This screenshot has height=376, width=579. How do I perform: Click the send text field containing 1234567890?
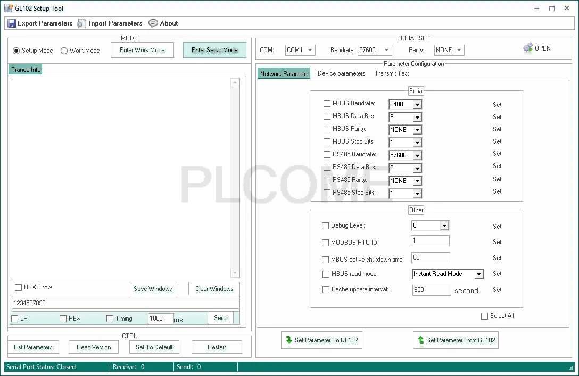pyautogui.click(x=126, y=303)
